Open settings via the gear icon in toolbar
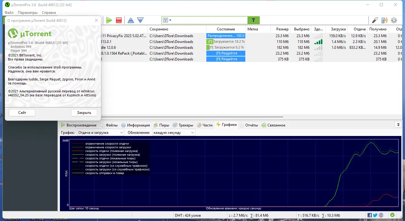The height and width of the screenshot is (221, 405). pyautogui.click(x=394, y=20)
